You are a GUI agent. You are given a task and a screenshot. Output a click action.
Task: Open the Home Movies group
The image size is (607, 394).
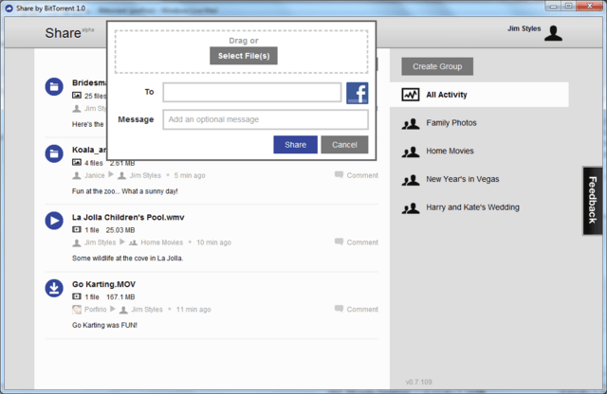450,152
